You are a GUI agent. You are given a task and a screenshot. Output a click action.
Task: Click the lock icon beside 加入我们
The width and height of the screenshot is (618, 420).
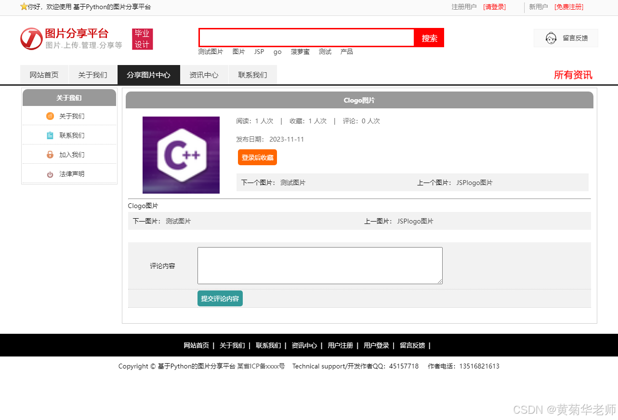(50, 154)
